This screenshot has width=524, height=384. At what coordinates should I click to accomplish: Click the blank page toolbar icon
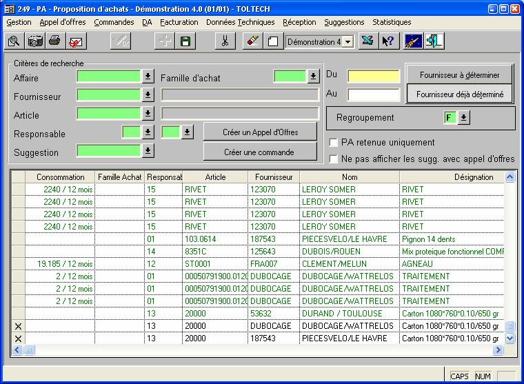point(273,41)
